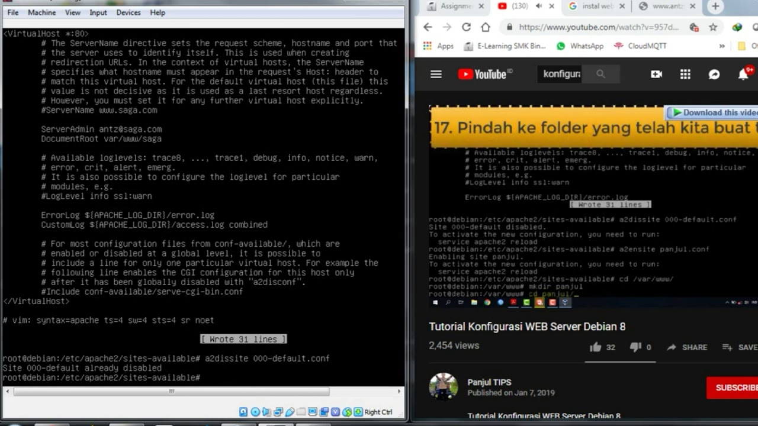
Task: Open the Machine menu in VirtualBox
Action: click(x=41, y=12)
